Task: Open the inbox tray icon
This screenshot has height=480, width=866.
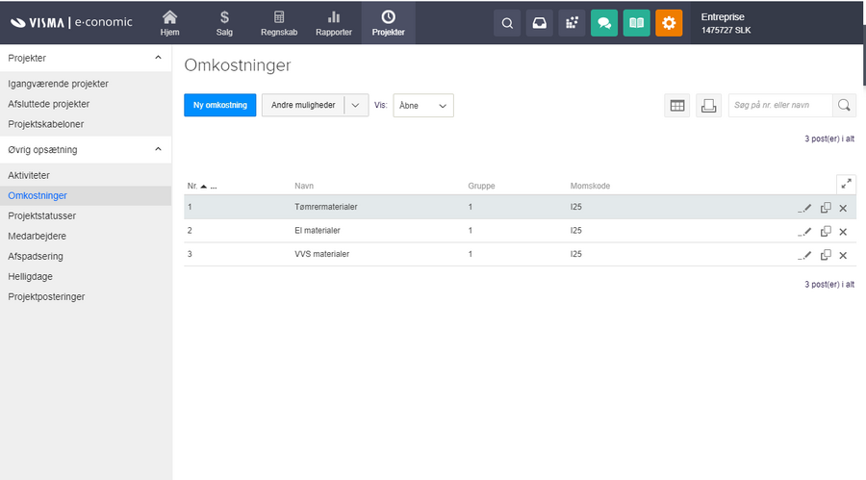Action: click(540, 23)
